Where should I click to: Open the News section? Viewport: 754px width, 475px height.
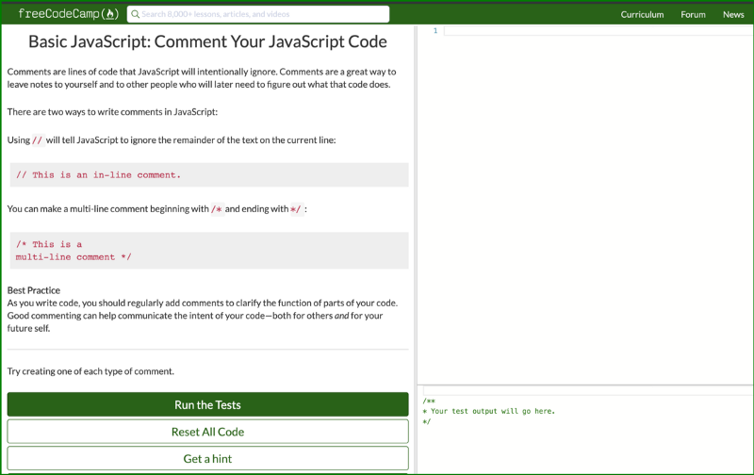(x=733, y=14)
